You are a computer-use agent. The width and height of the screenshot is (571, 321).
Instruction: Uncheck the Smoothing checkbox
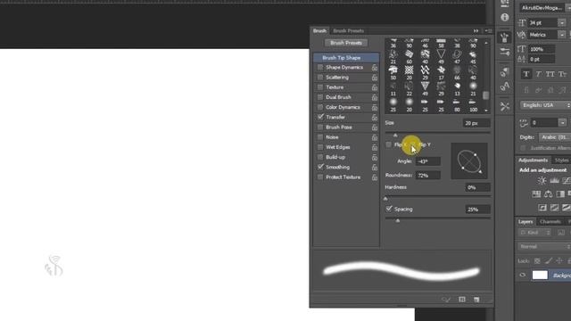pos(320,167)
